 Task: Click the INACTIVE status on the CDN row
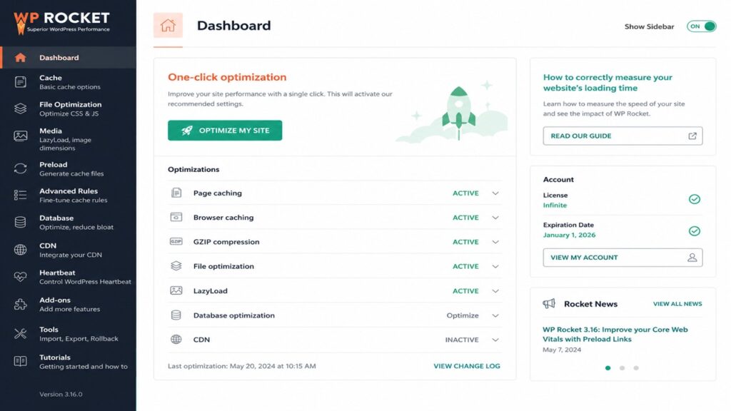click(x=462, y=340)
